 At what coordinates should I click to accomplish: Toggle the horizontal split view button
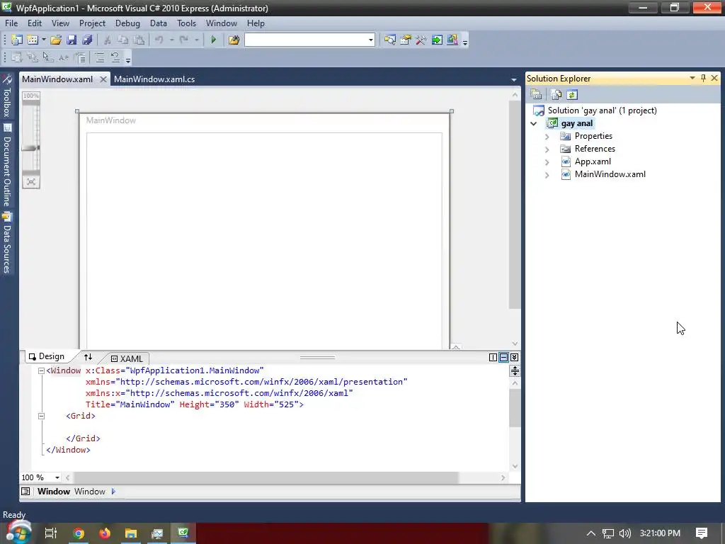tap(503, 357)
